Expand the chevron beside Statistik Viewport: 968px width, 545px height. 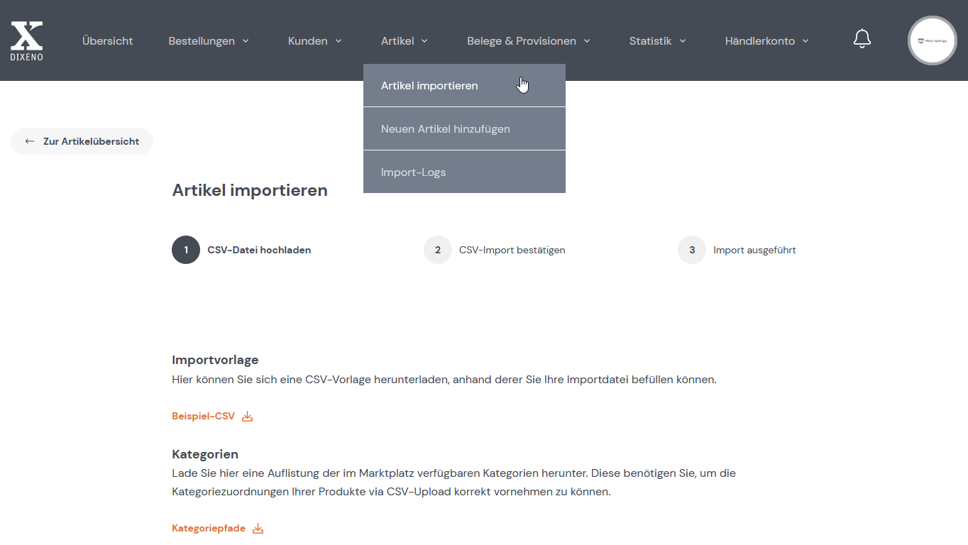point(683,41)
